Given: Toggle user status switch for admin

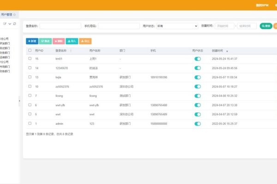Looking at the screenshot, I should point(198,123).
